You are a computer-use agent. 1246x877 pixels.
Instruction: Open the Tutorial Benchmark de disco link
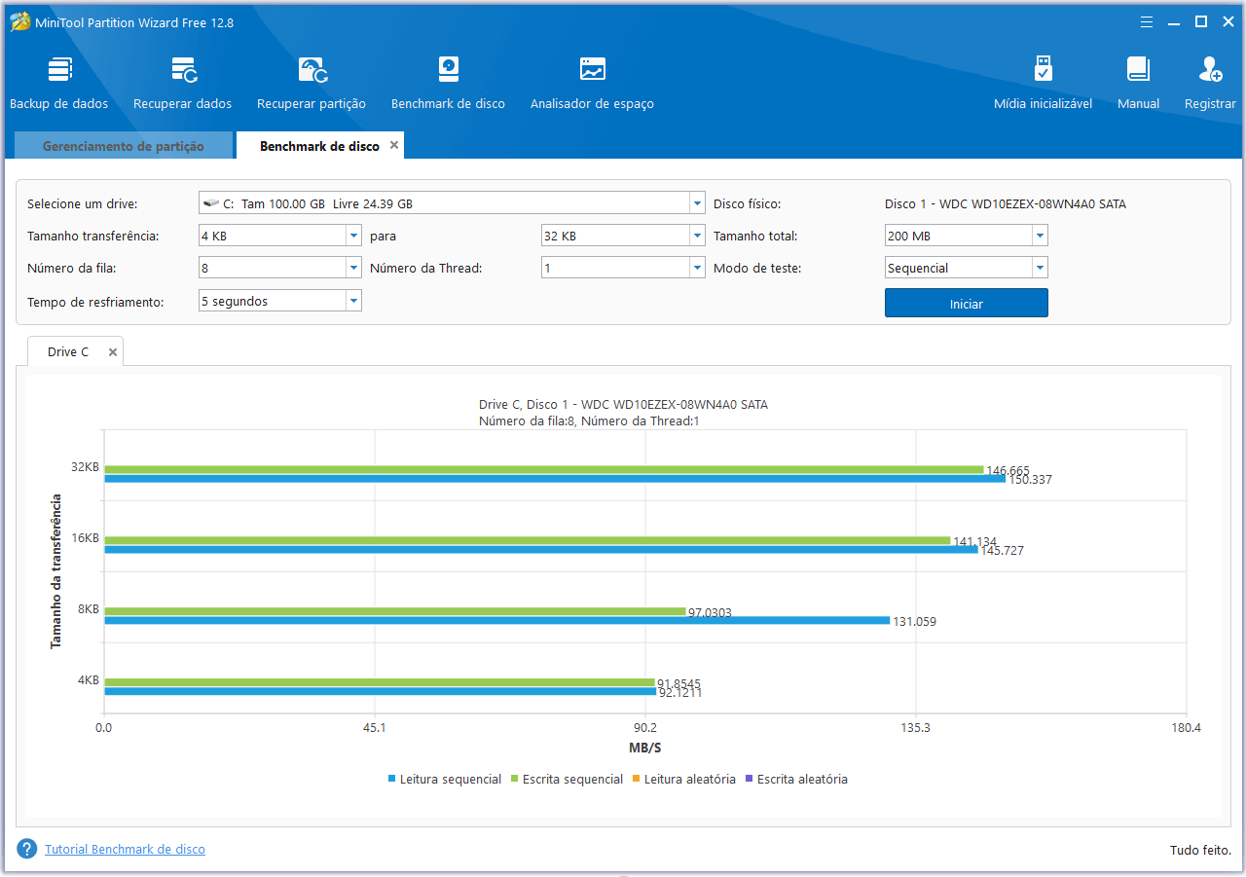pyautogui.click(x=125, y=850)
